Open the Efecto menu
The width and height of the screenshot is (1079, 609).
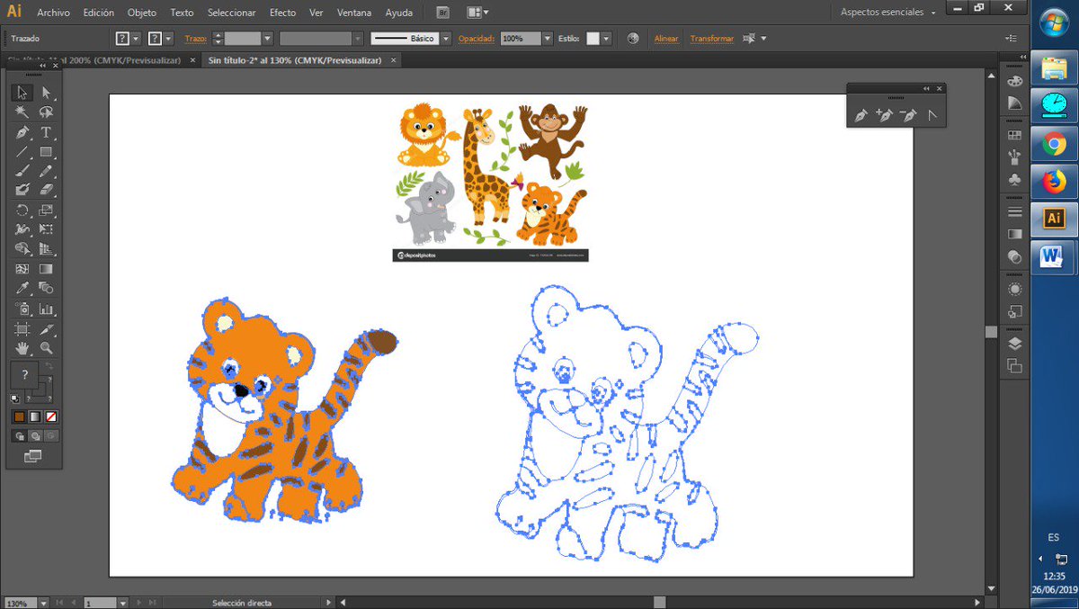click(x=282, y=13)
